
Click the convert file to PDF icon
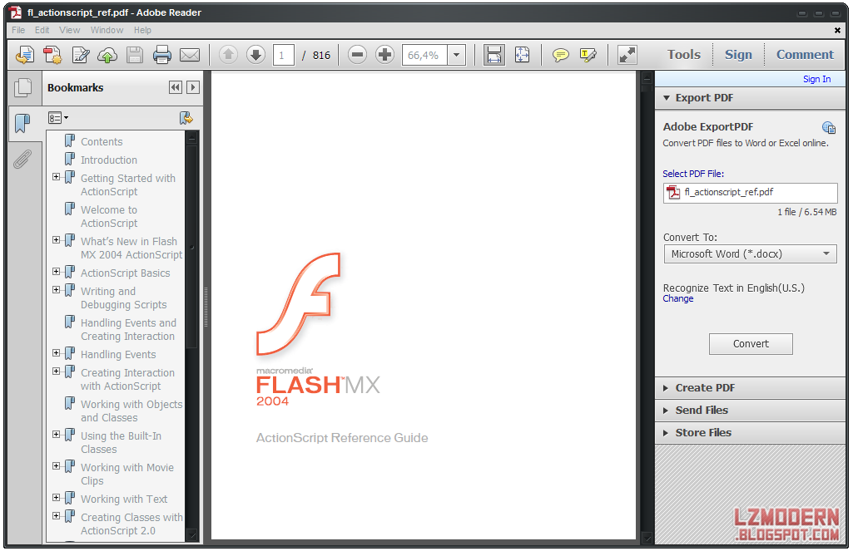coord(52,55)
